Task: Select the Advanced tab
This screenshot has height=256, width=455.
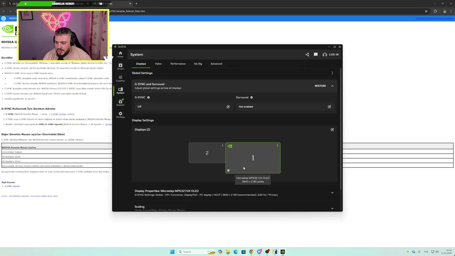Action: click(216, 64)
